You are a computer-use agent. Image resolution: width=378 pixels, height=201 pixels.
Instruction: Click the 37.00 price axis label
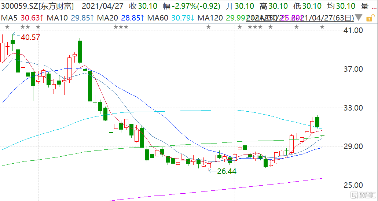click(353, 69)
